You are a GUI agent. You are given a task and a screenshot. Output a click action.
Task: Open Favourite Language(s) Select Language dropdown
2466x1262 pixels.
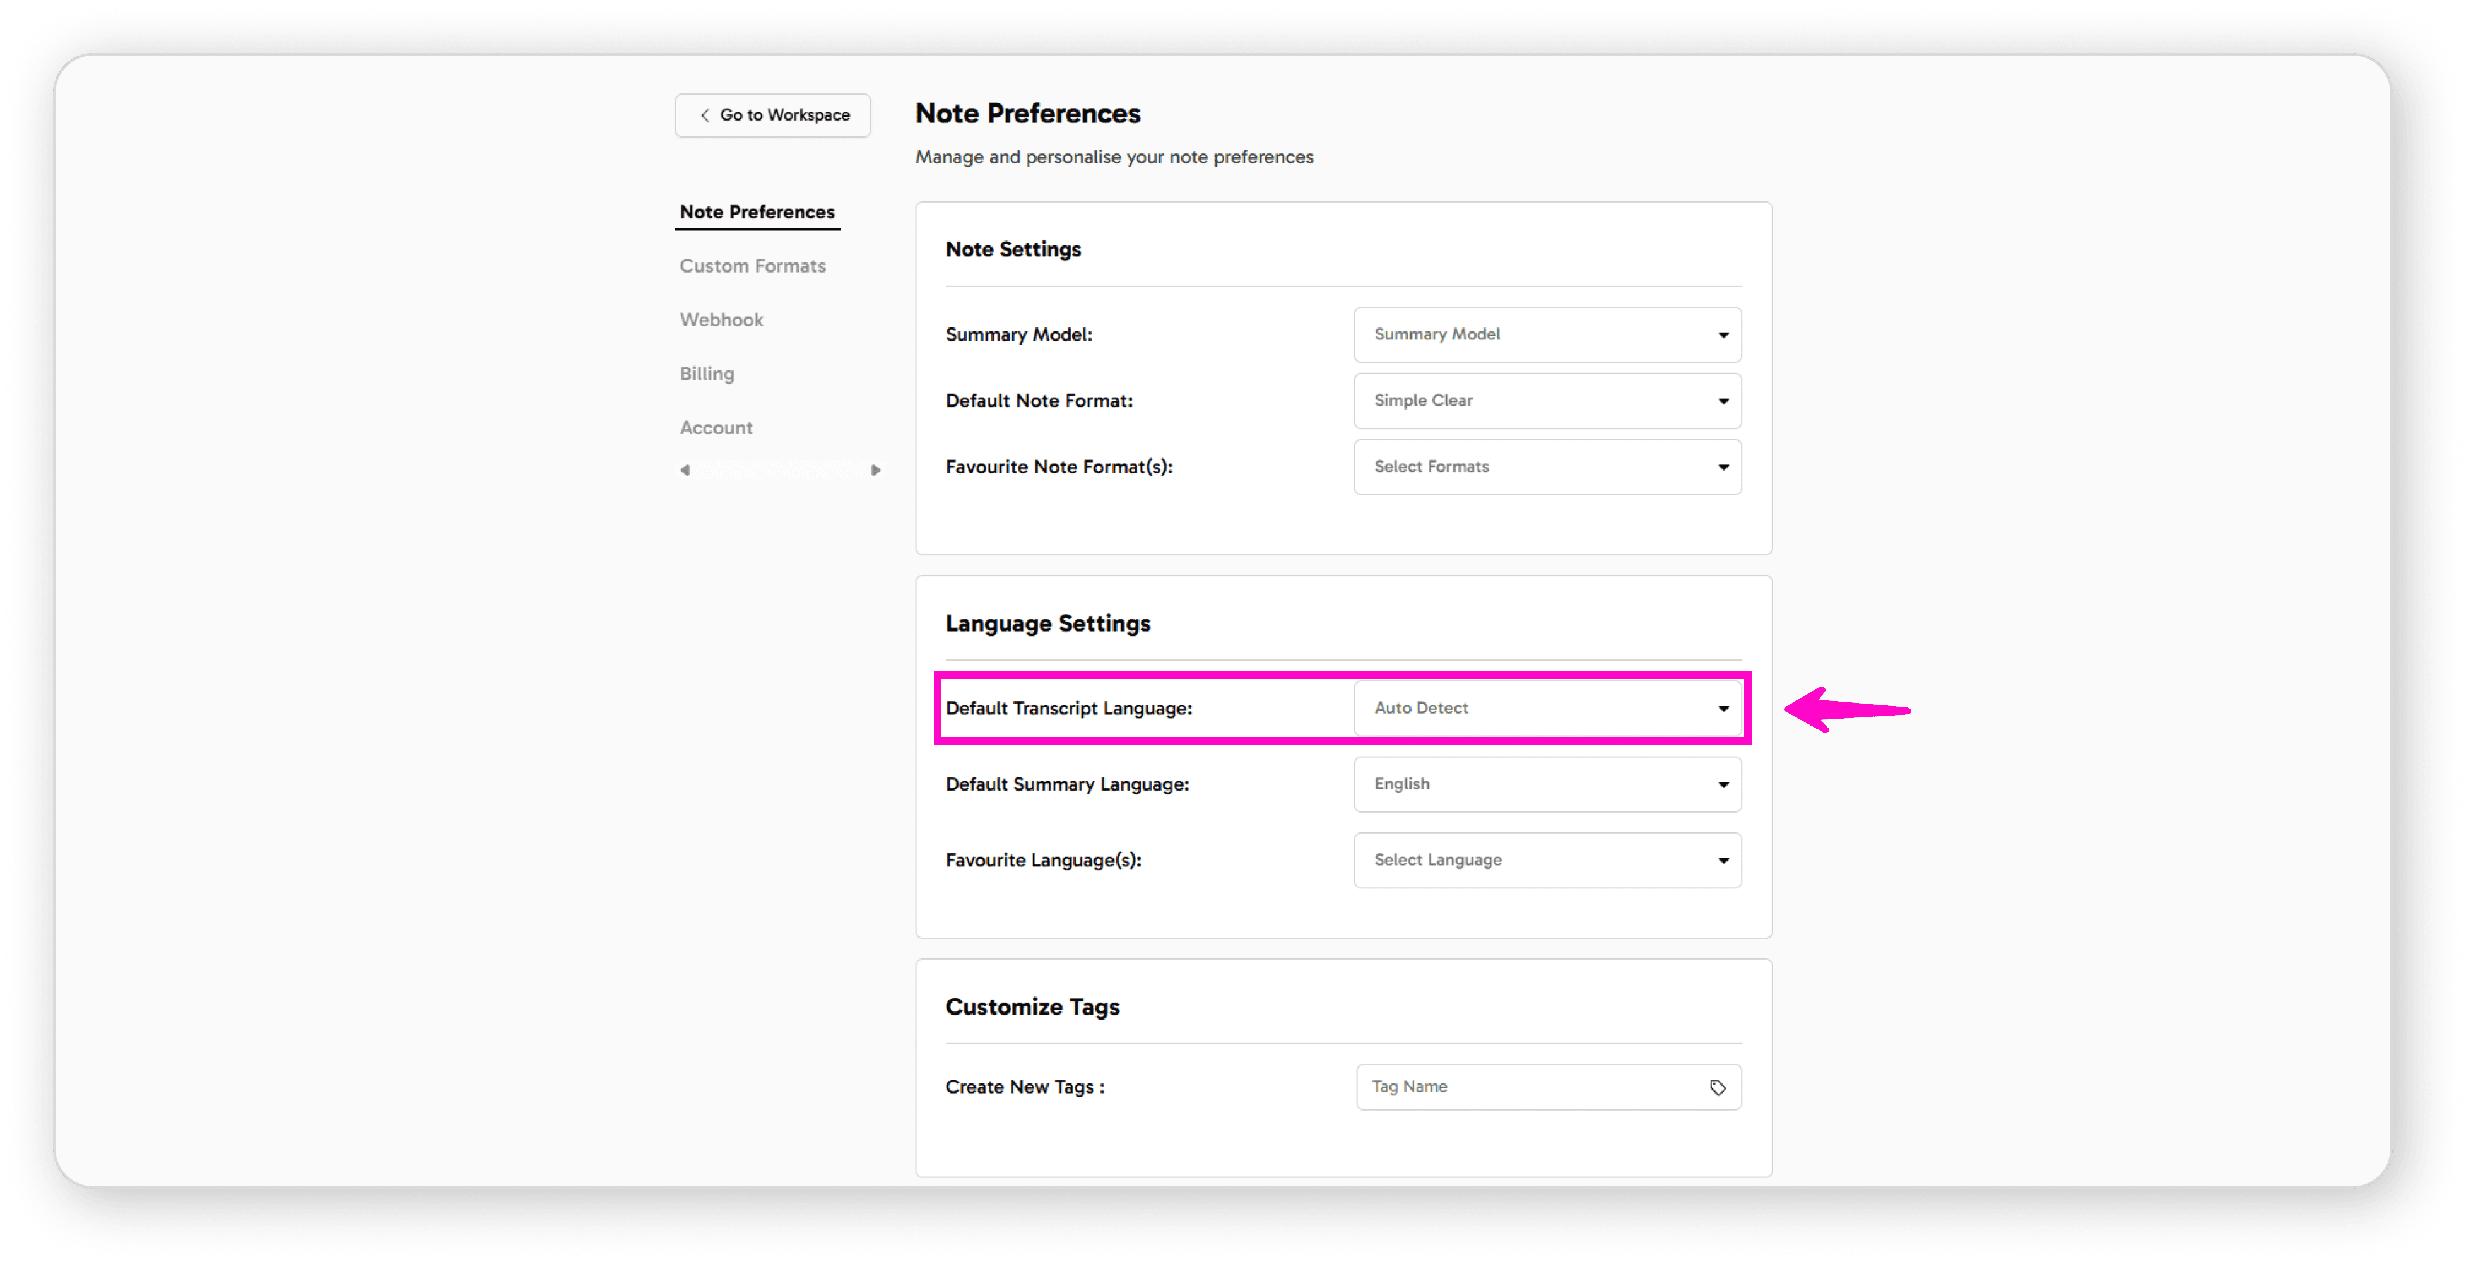(x=1546, y=860)
